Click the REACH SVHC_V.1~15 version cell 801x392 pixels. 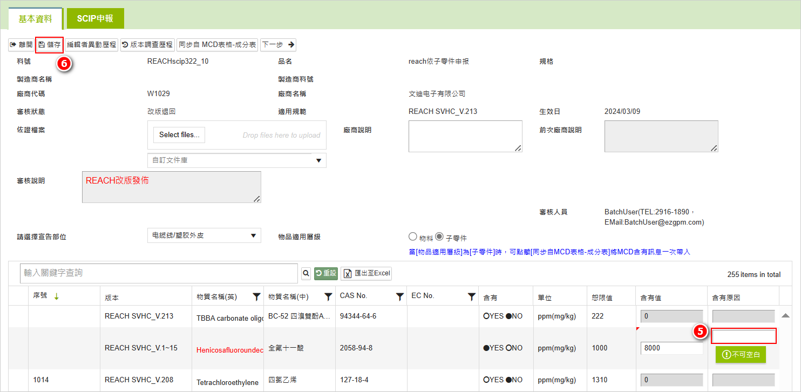[141, 348]
